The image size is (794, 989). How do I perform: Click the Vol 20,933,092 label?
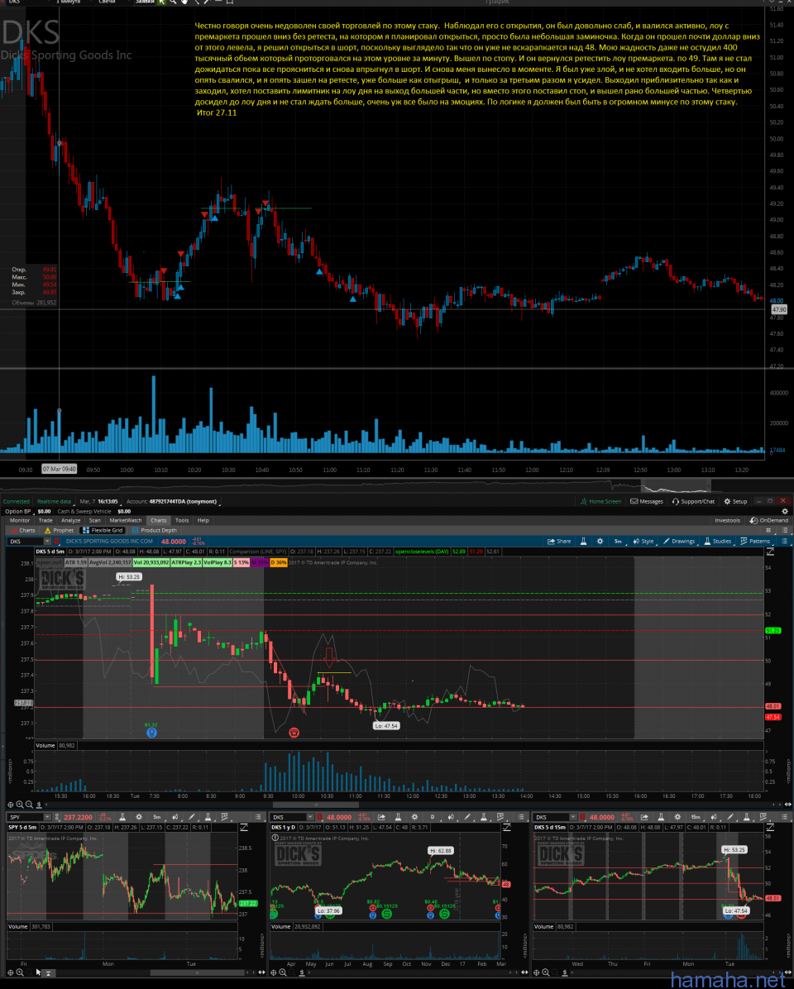pyautogui.click(x=151, y=562)
